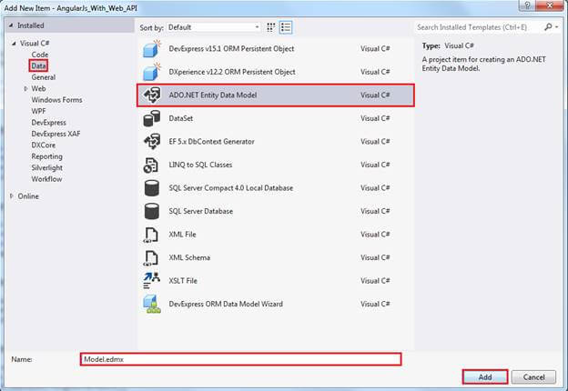The image size is (568, 391).
Task: Switch to medium icons grid view
Action: pyautogui.click(x=270, y=27)
